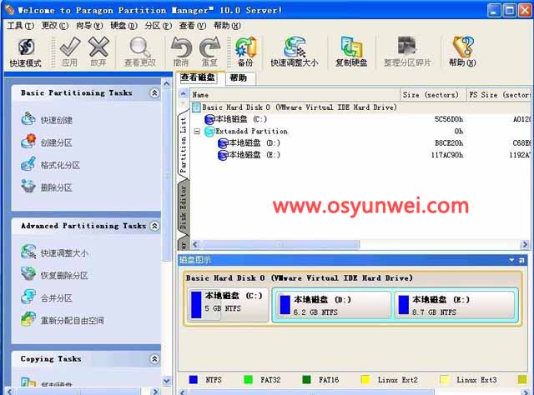The width and height of the screenshot is (534, 395).
Task: Click restore button on 磁盘图示 panel header
Action: [x=521, y=260]
